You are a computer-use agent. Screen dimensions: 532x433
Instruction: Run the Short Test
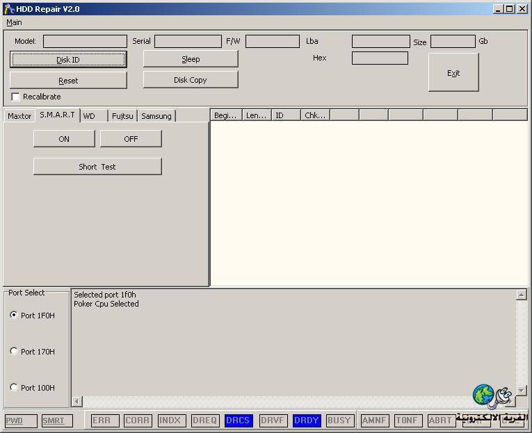point(97,167)
